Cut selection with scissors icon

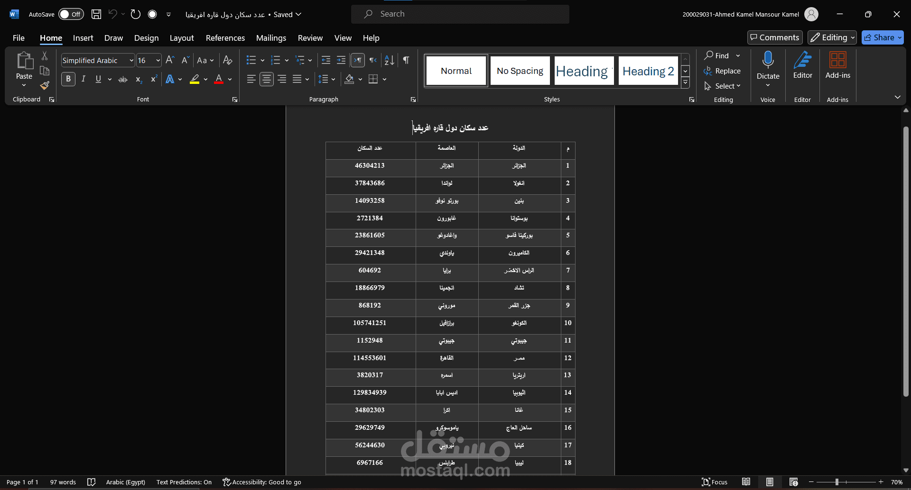(x=45, y=56)
